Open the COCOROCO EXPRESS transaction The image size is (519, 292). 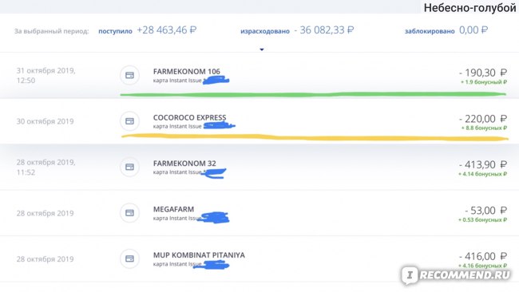pyautogui.click(x=259, y=121)
